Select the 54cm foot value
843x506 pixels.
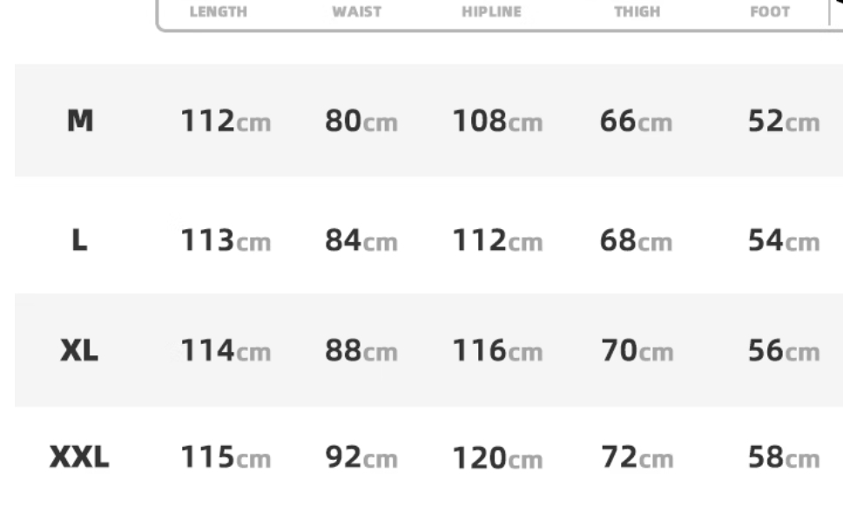[x=784, y=240]
